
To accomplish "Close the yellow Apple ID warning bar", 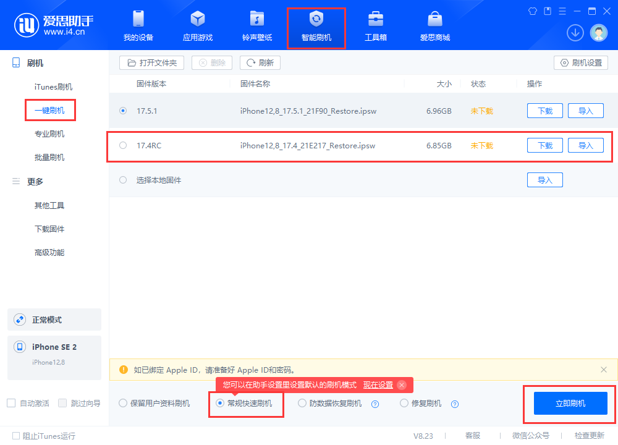I will coord(603,370).
